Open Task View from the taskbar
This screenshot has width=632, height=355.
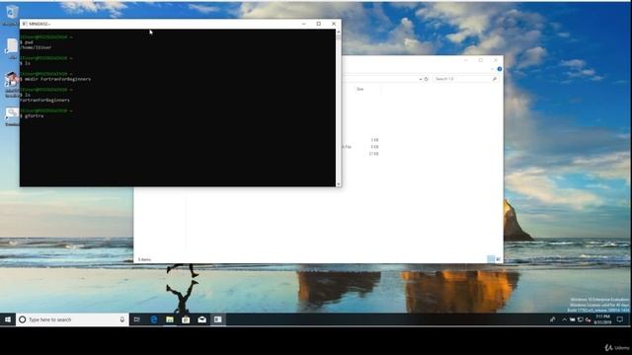coord(137,319)
